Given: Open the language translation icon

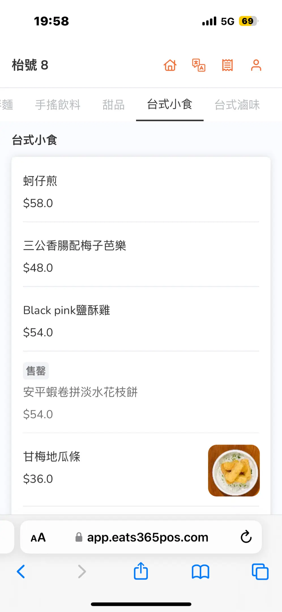Looking at the screenshot, I should coord(199,65).
